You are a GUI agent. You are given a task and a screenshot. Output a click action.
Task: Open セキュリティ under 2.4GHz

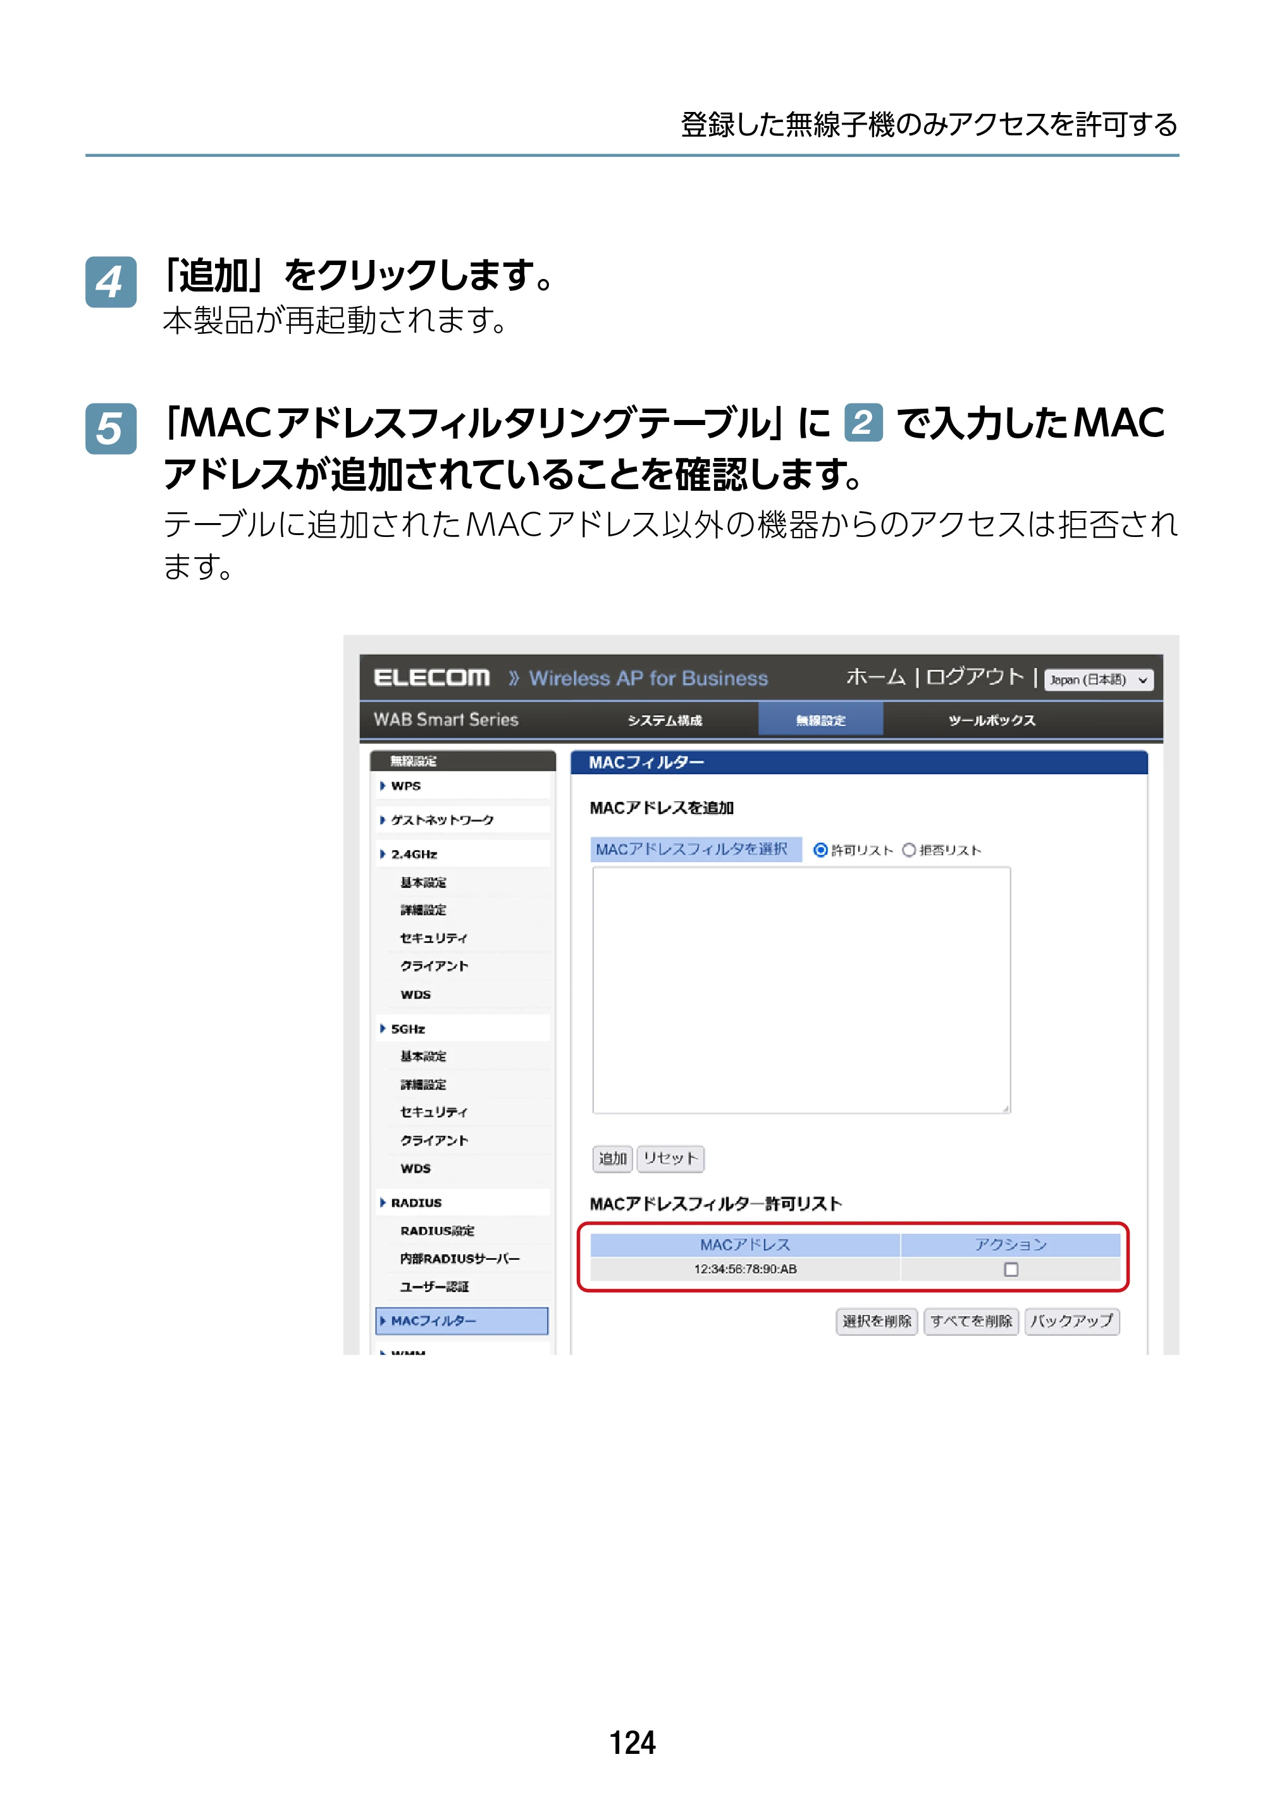433,938
